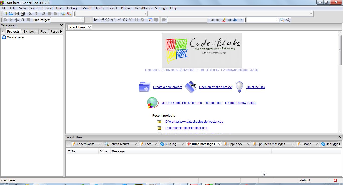The image size is (343, 185).
Task: Toggle the regular expression search button
Action: 241,20
